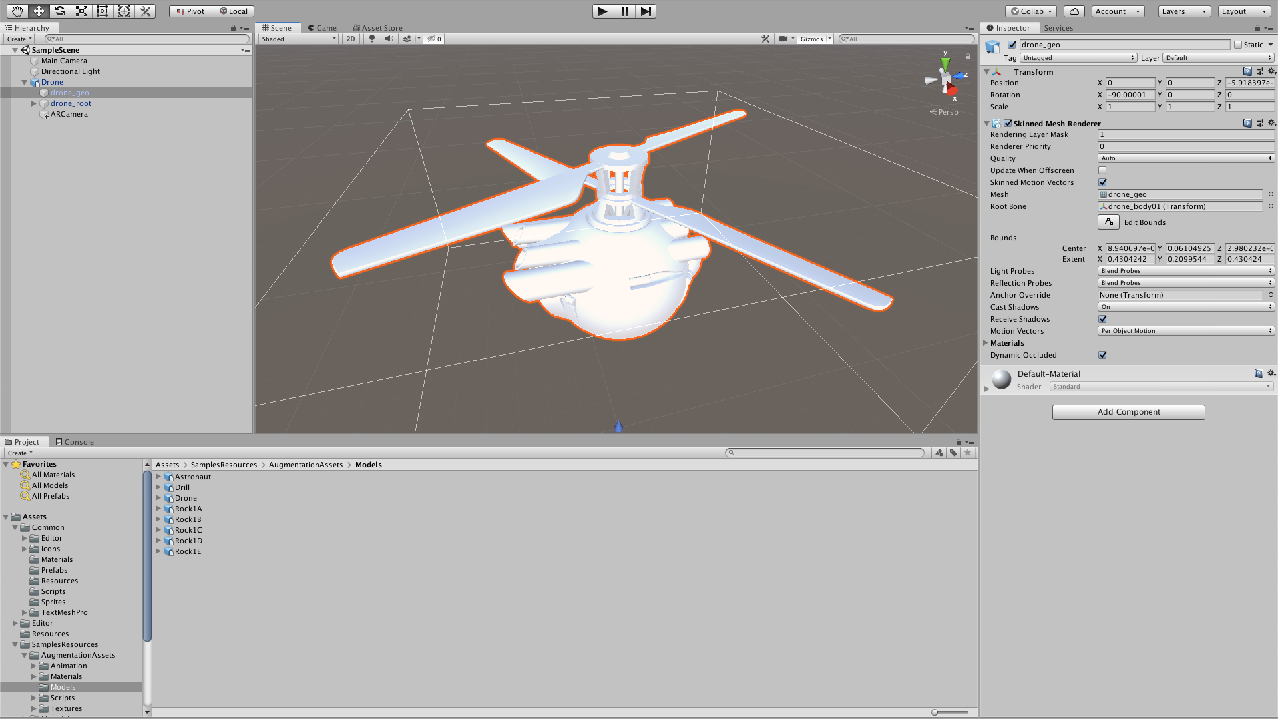Switch to the Game tab
The width and height of the screenshot is (1278, 719).
coord(324,27)
